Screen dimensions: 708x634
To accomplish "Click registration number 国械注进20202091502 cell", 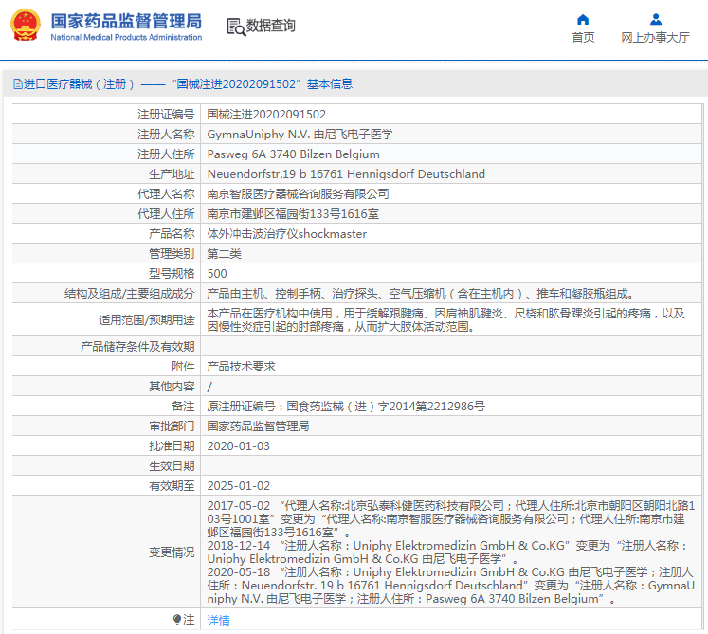I will [266, 115].
